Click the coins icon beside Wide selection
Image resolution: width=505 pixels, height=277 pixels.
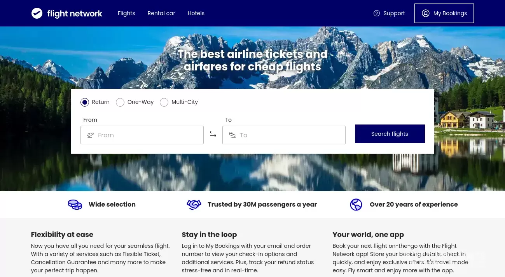coord(75,205)
